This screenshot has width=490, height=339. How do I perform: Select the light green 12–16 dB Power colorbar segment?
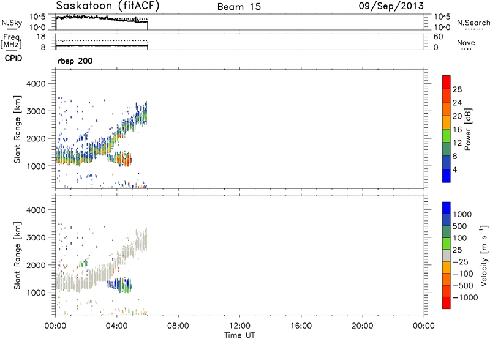[x=447, y=136]
